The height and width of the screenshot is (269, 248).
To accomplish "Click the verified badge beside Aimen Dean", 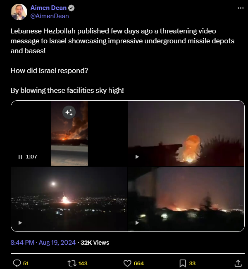I will click(x=71, y=8).
